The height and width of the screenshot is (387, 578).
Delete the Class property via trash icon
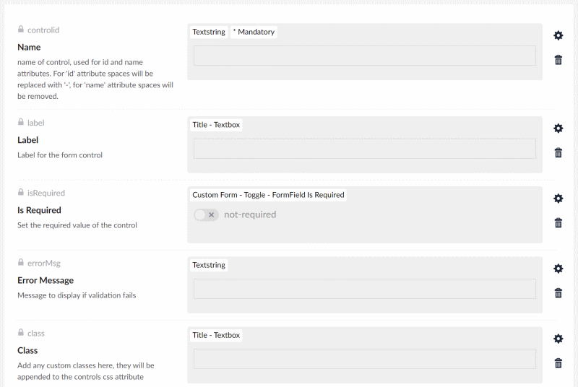[x=558, y=362]
